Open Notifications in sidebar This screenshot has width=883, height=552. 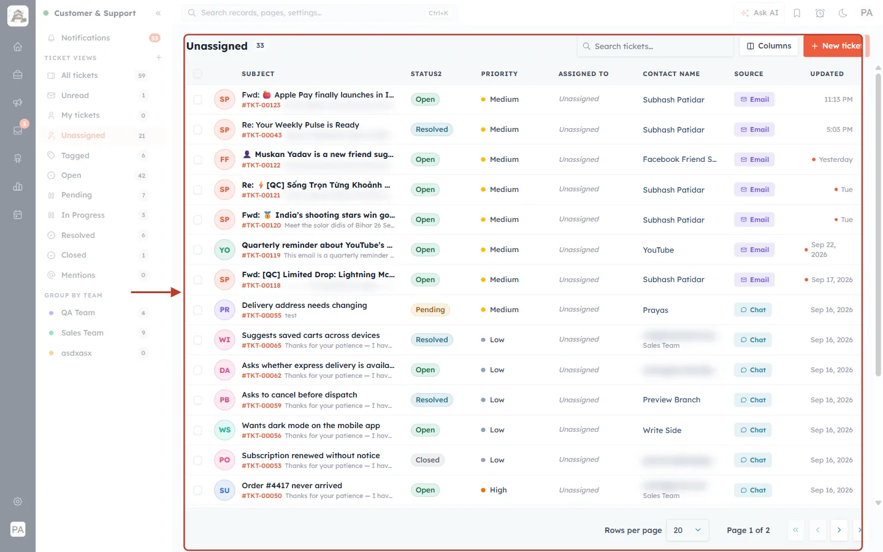coord(103,38)
